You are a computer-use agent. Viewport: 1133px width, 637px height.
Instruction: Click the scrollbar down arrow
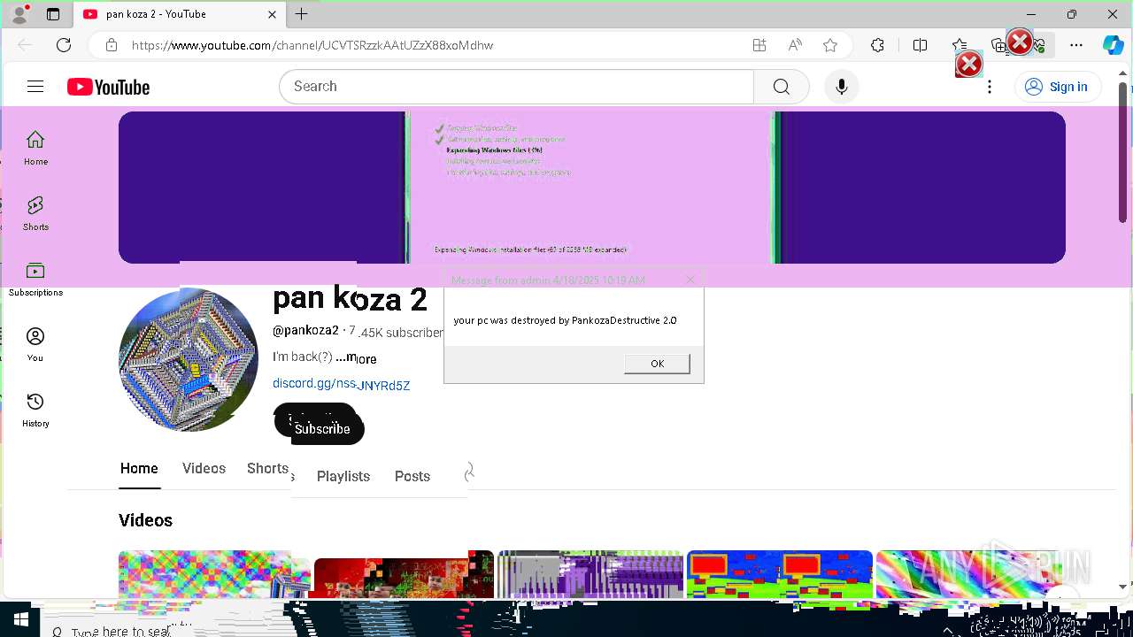[x=1122, y=587]
